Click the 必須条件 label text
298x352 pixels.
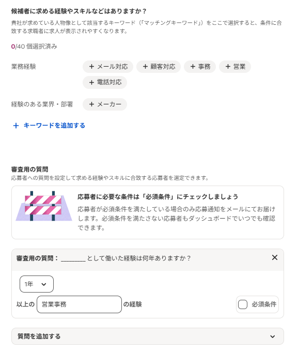264,304
